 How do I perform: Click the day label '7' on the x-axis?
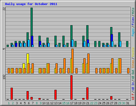click(33, 103)
